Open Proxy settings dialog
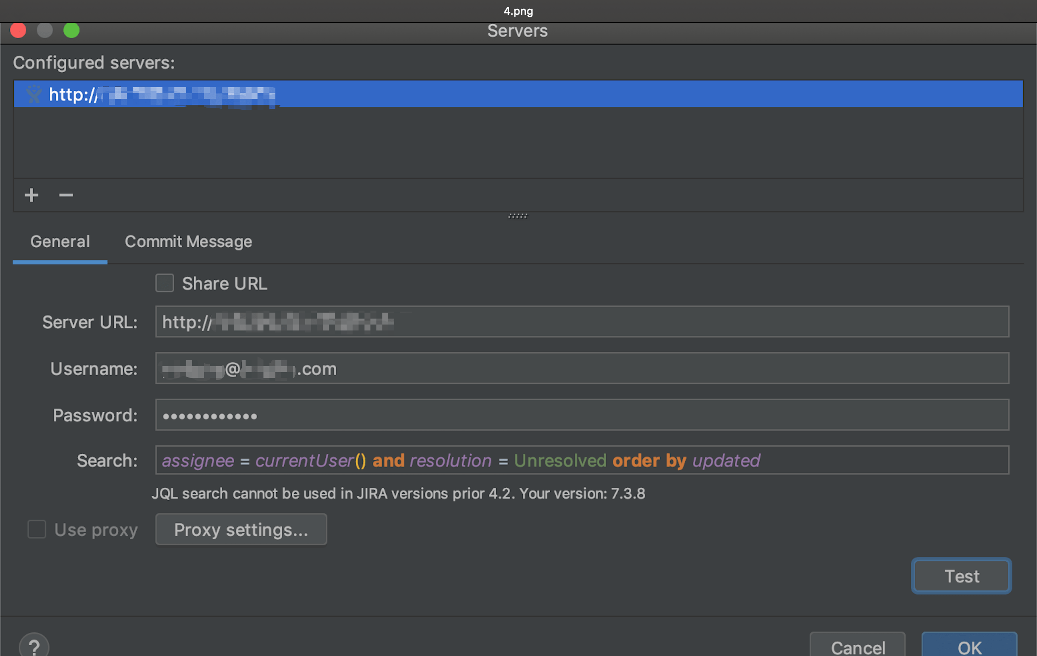This screenshot has height=656, width=1037. (x=241, y=529)
